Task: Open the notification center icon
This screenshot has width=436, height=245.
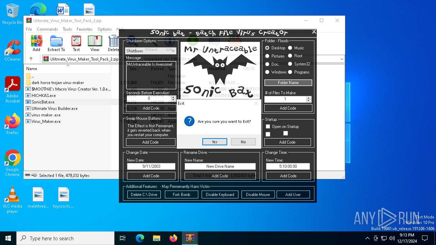Action: (x=425, y=238)
